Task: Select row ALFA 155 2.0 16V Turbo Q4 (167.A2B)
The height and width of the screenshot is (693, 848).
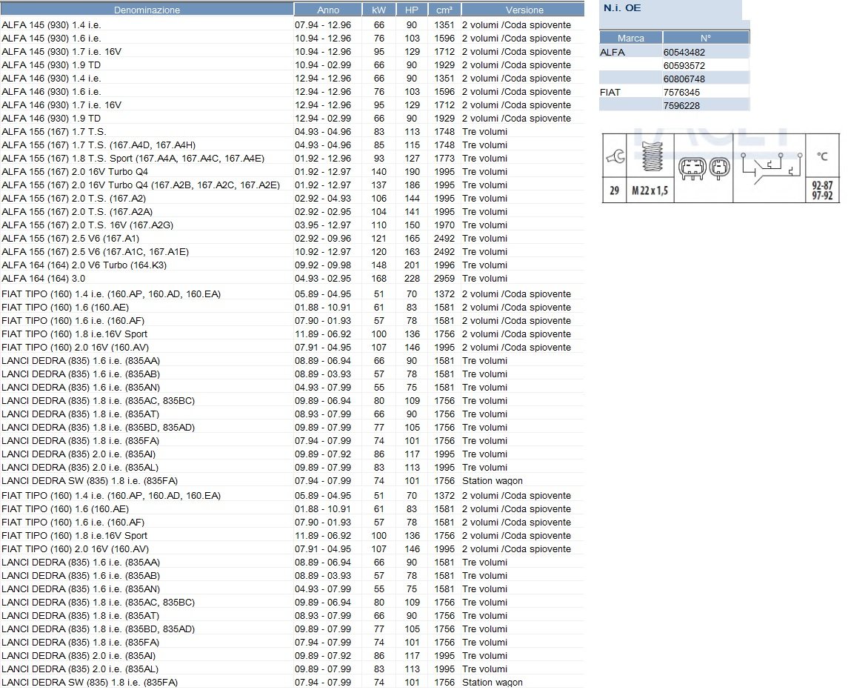Action: (292, 185)
